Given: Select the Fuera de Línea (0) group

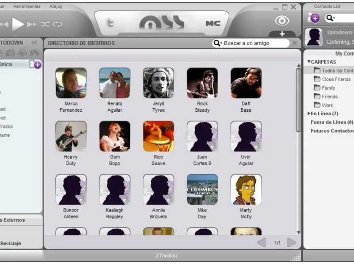Looking at the screenshot, I should 332,122.
